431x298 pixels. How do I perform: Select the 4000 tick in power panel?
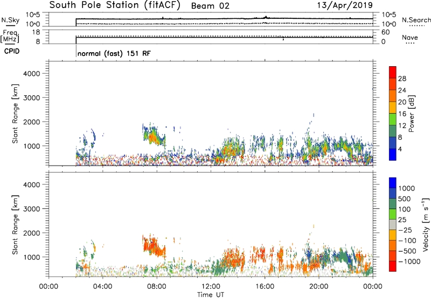32,74
